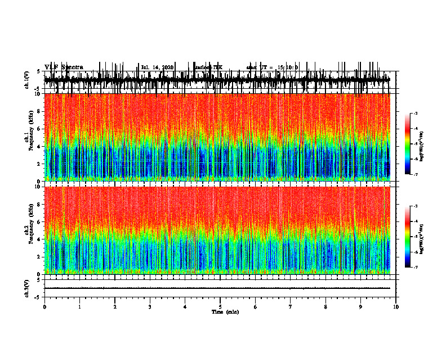
Task: Click the ch.2 color bar log(PSD) label
Action: [x=422, y=239]
